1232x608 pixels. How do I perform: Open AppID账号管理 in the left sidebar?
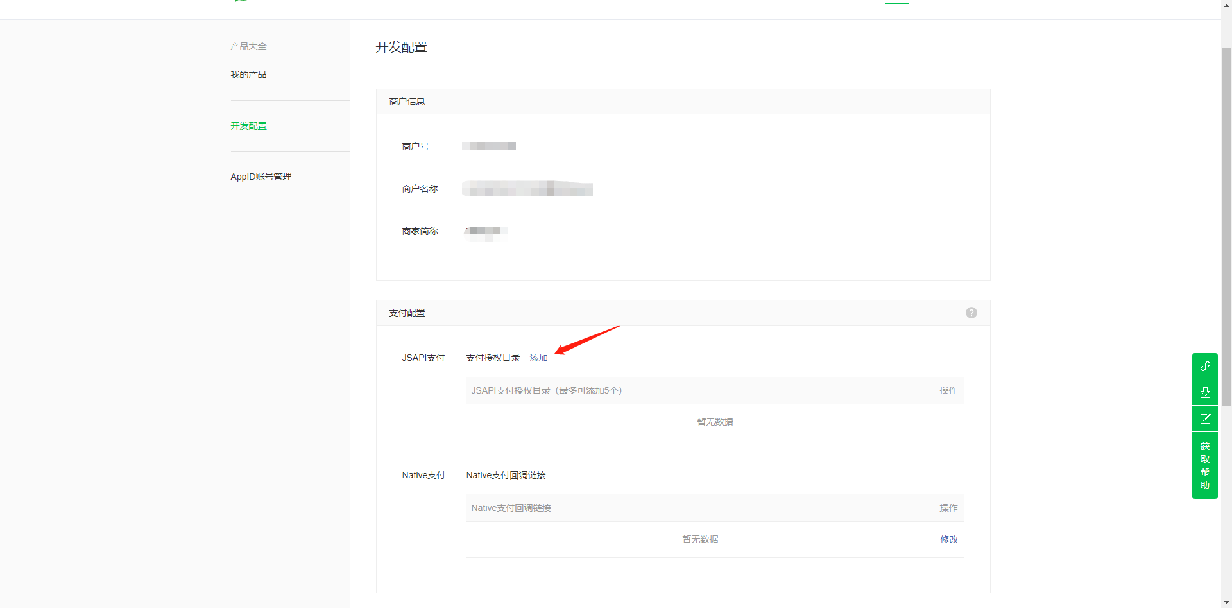coord(261,177)
